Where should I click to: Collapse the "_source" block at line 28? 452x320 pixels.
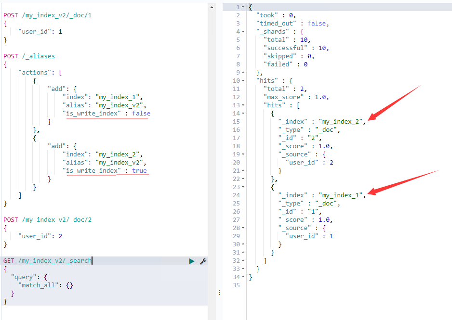[x=243, y=228]
